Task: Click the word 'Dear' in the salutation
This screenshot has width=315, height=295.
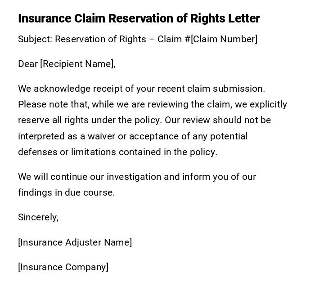Action: [x=28, y=64]
